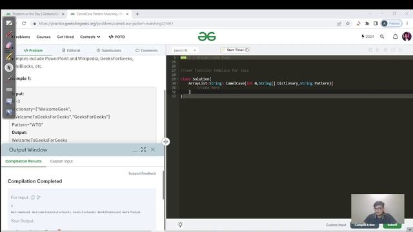The height and width of the screenshot is (232, 413).
Task: Click the address bar URL
Action: (106, 23)
